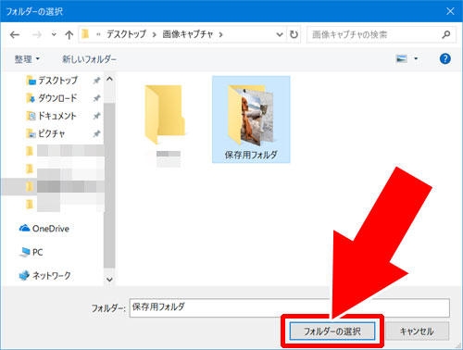The width and height of the screenshot is (463, 350).
Task: Select ネットワーク in the navigation pane
Action: [44, 275]
